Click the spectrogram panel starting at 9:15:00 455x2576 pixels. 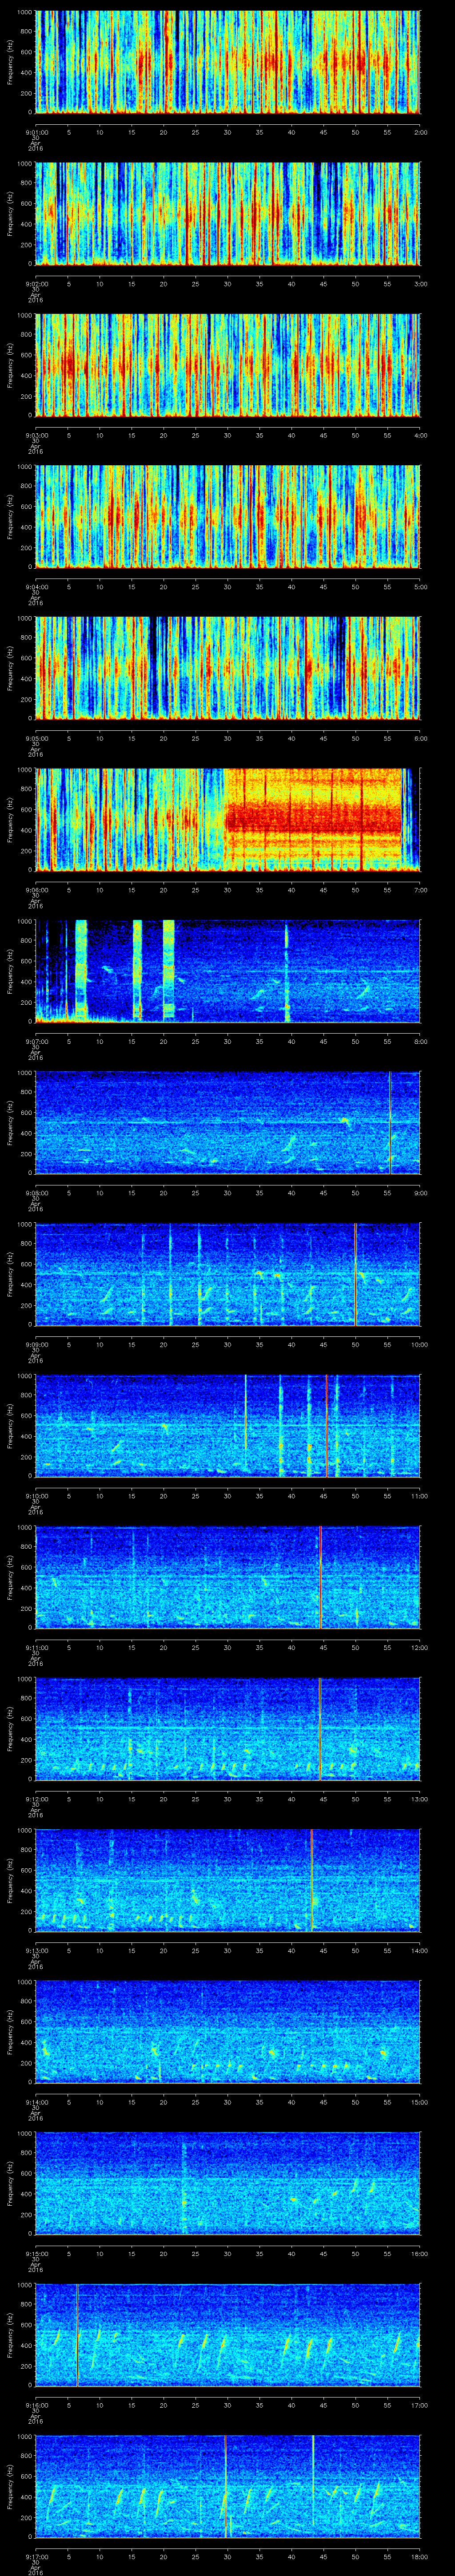228,2183
